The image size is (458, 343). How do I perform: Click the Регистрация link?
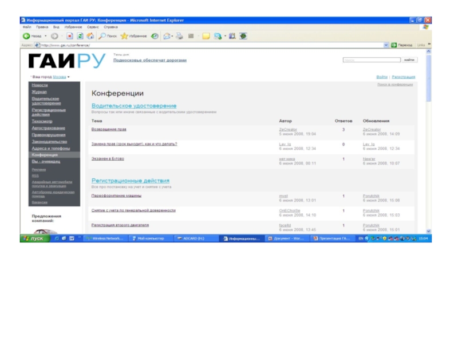pos(404,77)
